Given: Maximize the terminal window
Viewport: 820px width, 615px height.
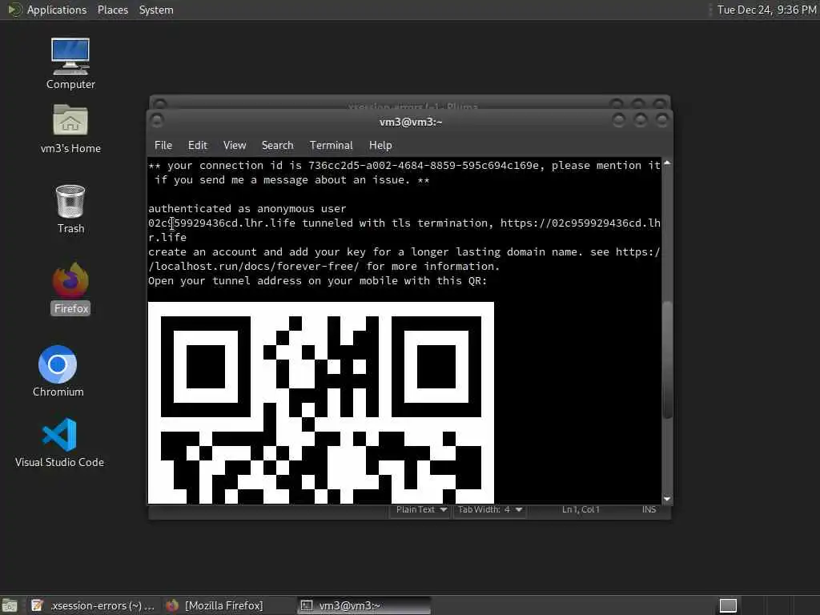Looking at the screenshot, I should click(x=640, y=121).
